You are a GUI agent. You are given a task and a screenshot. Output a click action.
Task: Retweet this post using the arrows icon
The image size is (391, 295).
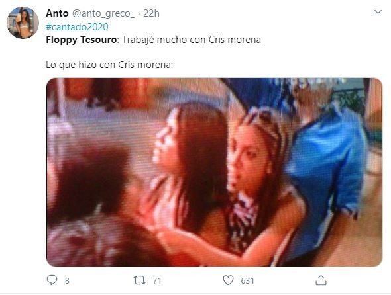(139, 280)
